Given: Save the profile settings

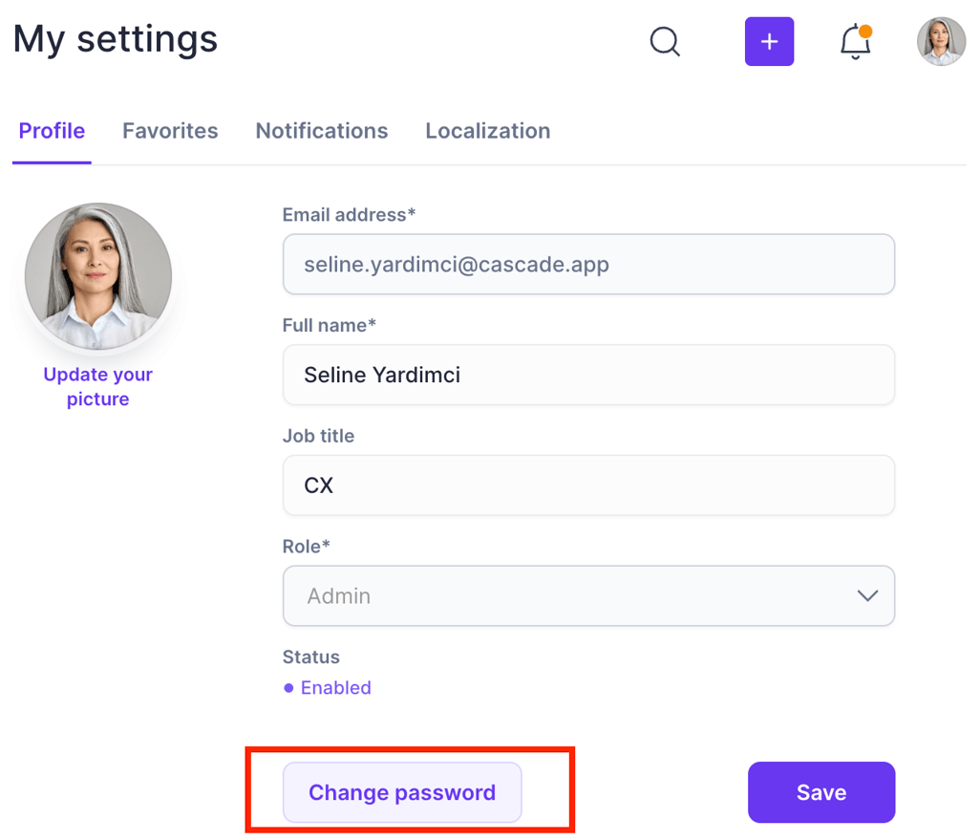Looking at the screenshot, I should (820, 791).
